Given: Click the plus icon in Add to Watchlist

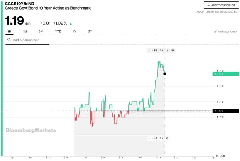Looking at the screenshot, I should 209,5.
